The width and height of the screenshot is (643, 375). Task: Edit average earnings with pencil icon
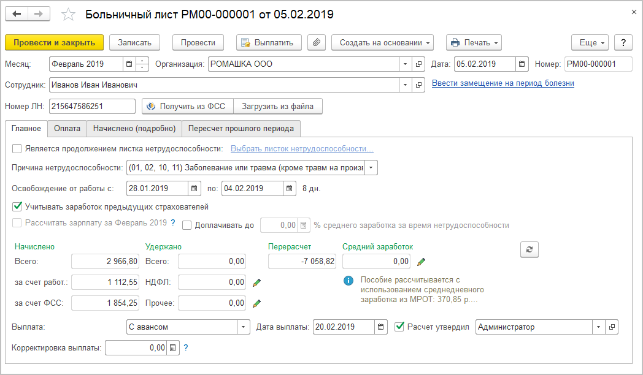[421, 262]
